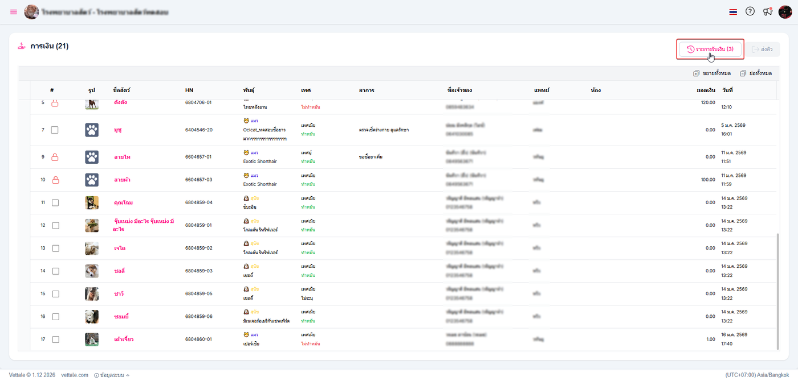
Task: Open the megaphone announcements icon
Action: 767,12
